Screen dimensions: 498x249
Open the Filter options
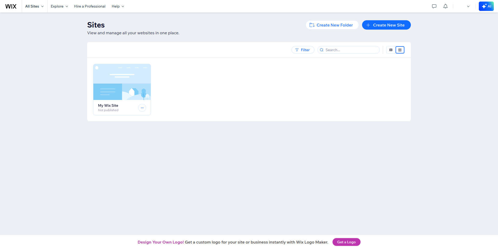(x=303, y=50)
